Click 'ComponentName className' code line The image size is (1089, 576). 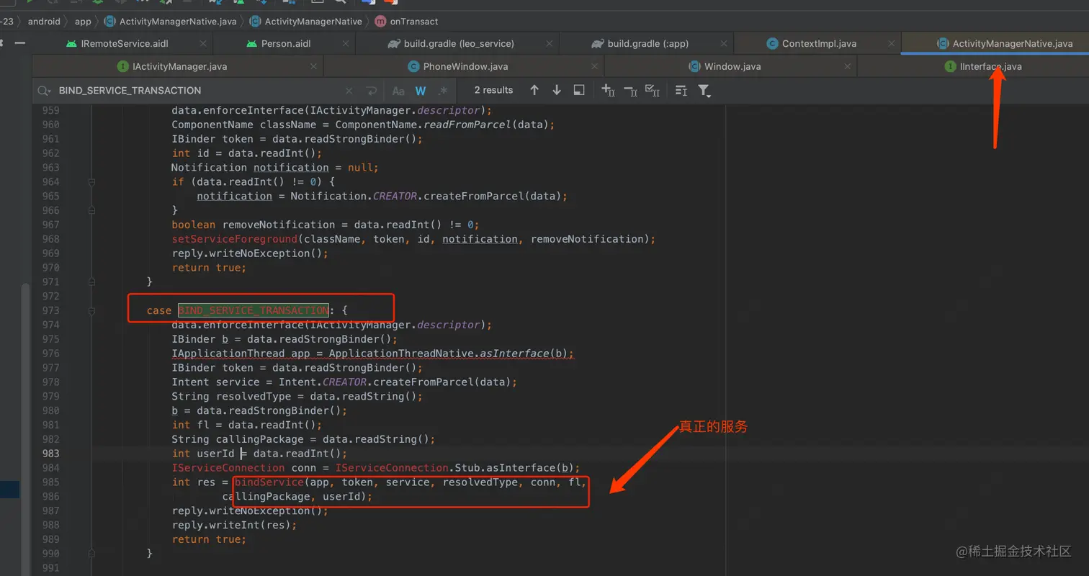click(363, 125)
